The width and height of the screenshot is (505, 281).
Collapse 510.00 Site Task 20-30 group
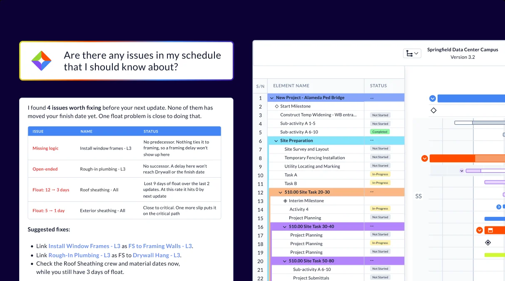(280, 192)
